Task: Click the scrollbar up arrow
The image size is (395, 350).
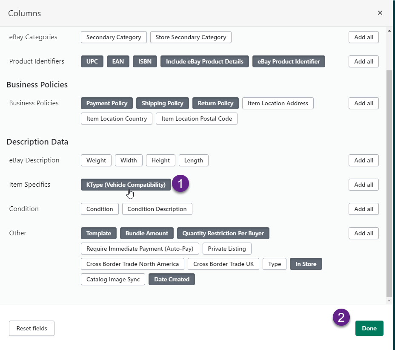Action: (389, 31)
